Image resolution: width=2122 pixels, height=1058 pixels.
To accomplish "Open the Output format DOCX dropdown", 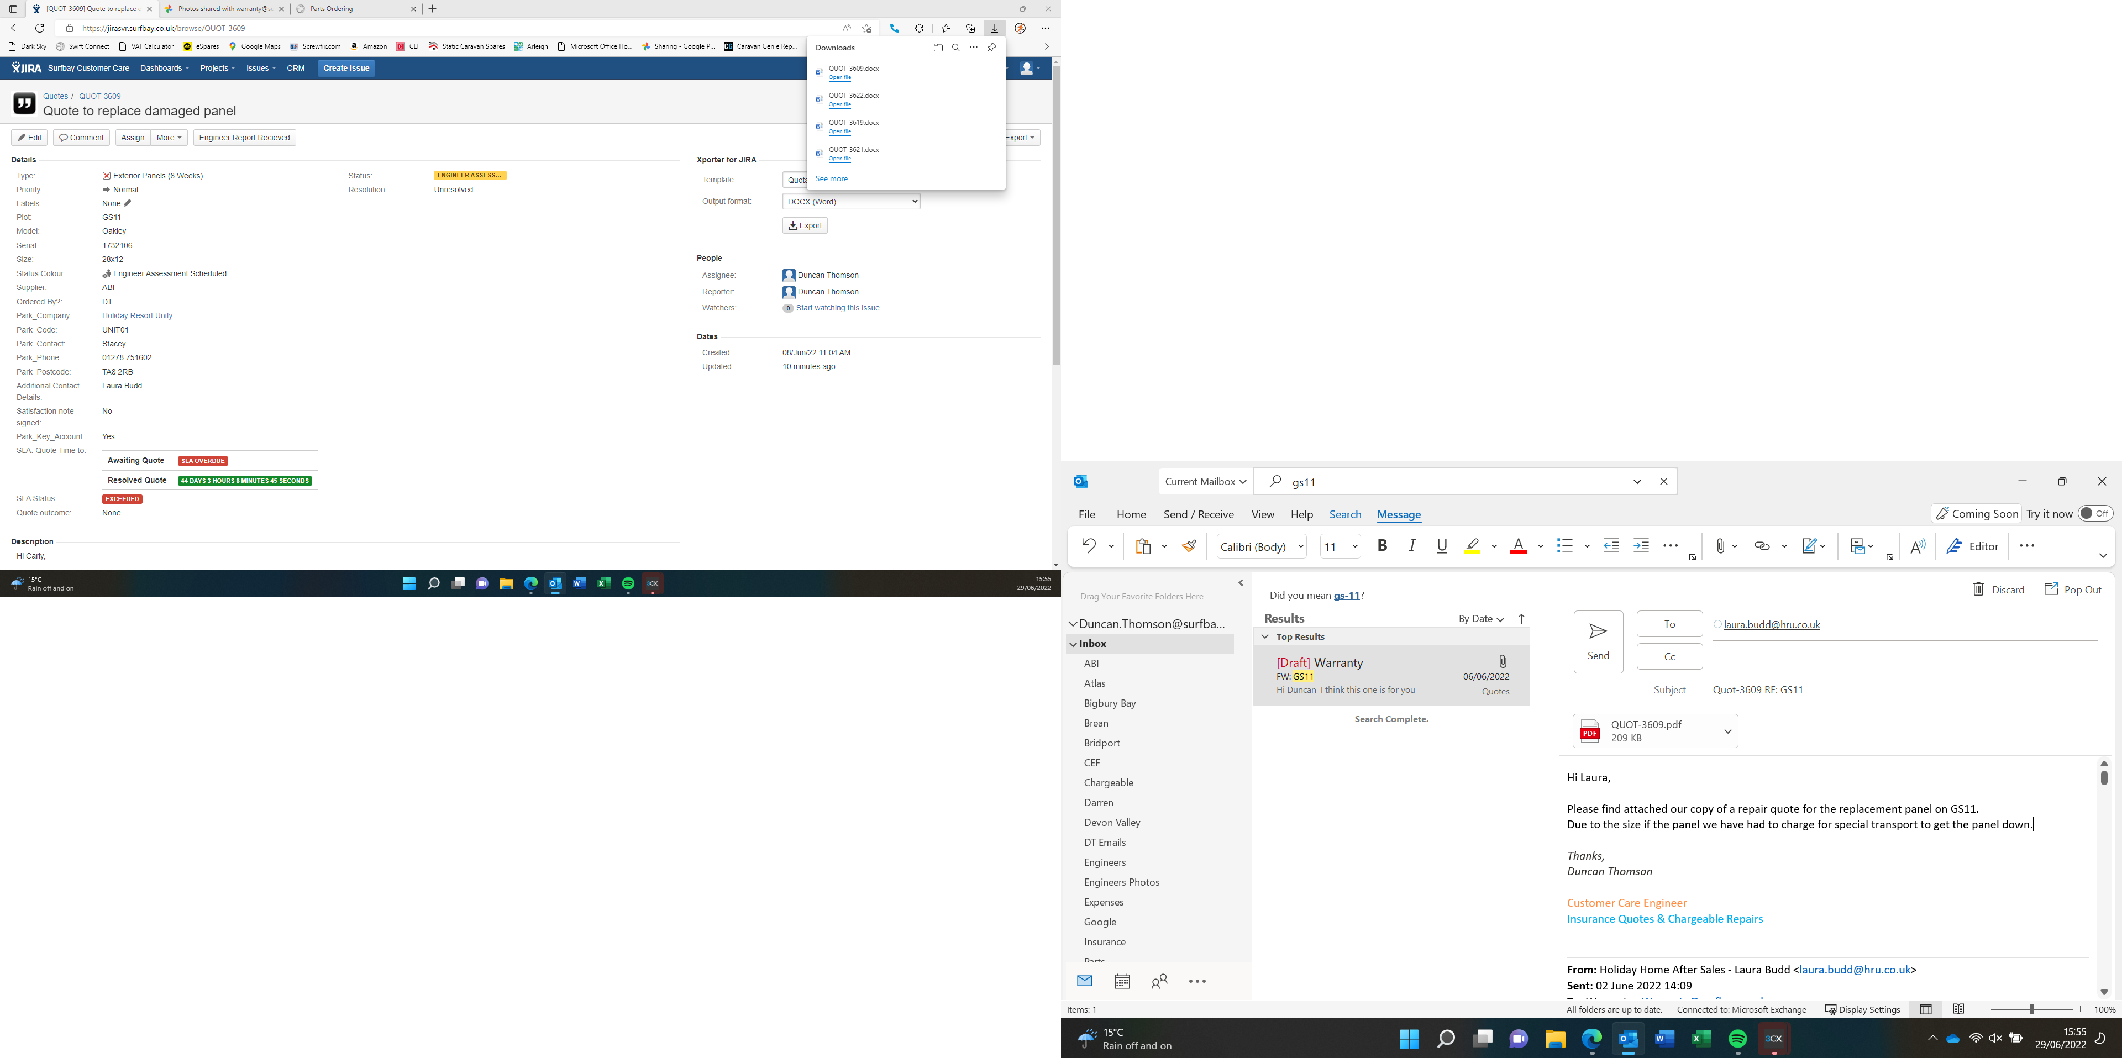I will [851, 202].
